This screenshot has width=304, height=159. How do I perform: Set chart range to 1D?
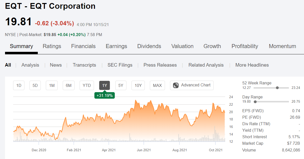tap(19, 85)
